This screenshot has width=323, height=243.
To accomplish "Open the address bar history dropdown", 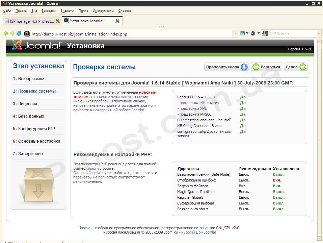I will pos(236,33).
